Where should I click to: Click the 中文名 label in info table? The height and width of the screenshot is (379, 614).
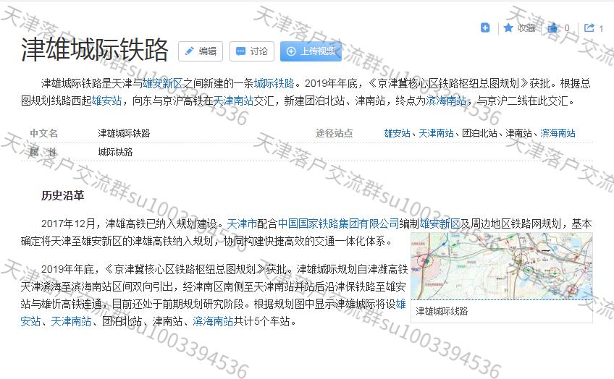click(44, 133)
